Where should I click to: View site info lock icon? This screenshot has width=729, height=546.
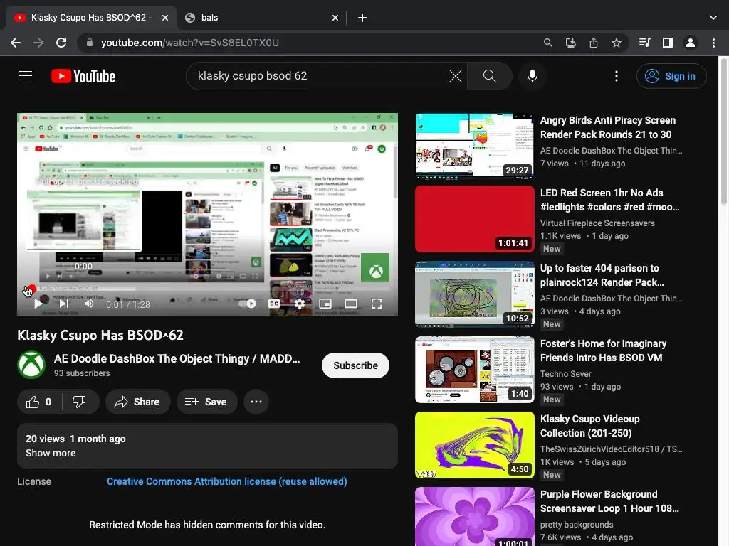click(x=90, y=43)
